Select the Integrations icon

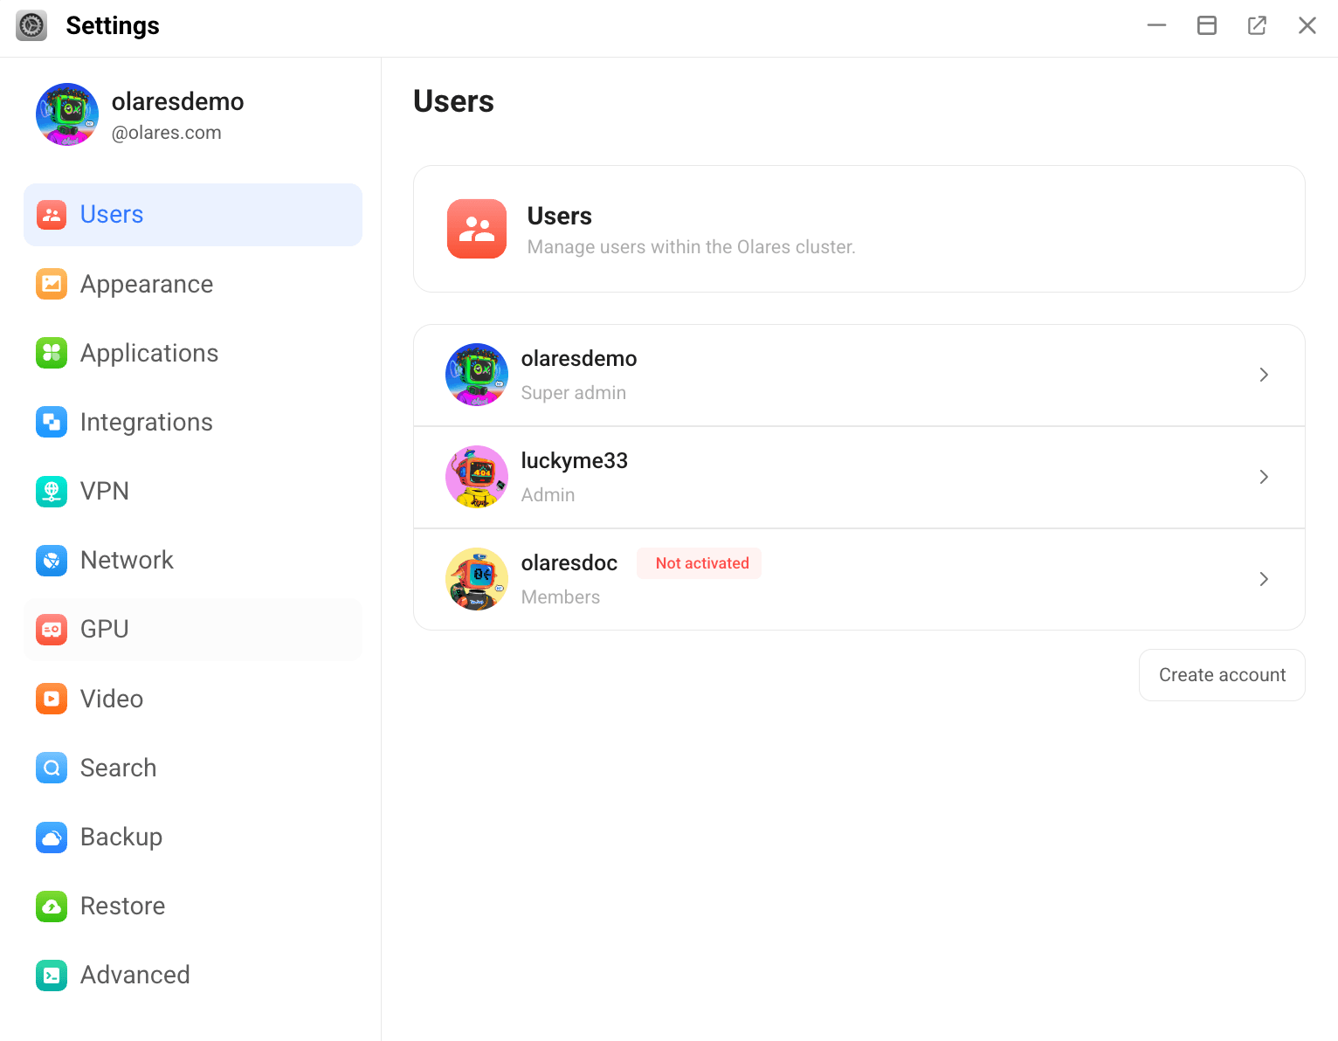[x=52, y=422]
